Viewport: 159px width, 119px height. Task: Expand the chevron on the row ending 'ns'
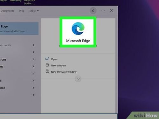pos(33,66)
